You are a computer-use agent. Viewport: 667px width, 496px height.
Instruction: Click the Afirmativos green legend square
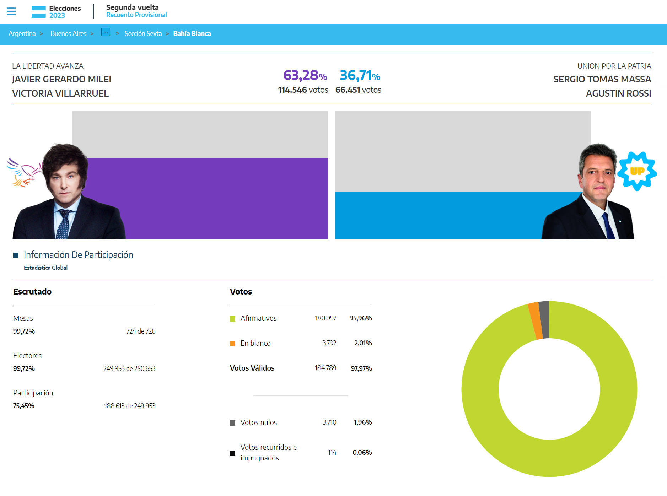pyautogui.click(x=233, y=319)
